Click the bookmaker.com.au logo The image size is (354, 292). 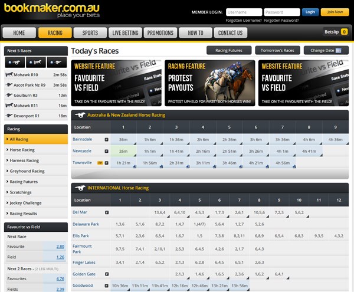coord(52,10)
